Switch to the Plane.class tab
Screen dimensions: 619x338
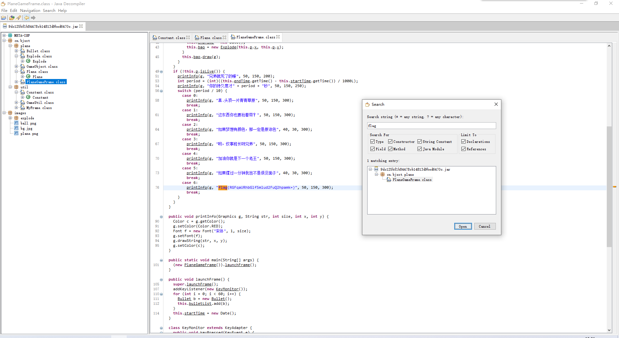[x=211, y=38]
